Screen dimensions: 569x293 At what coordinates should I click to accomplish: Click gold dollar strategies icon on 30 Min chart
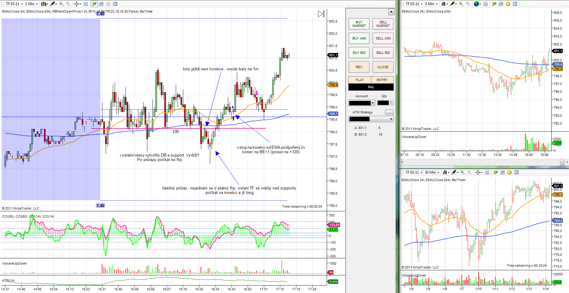pos(509,172)
